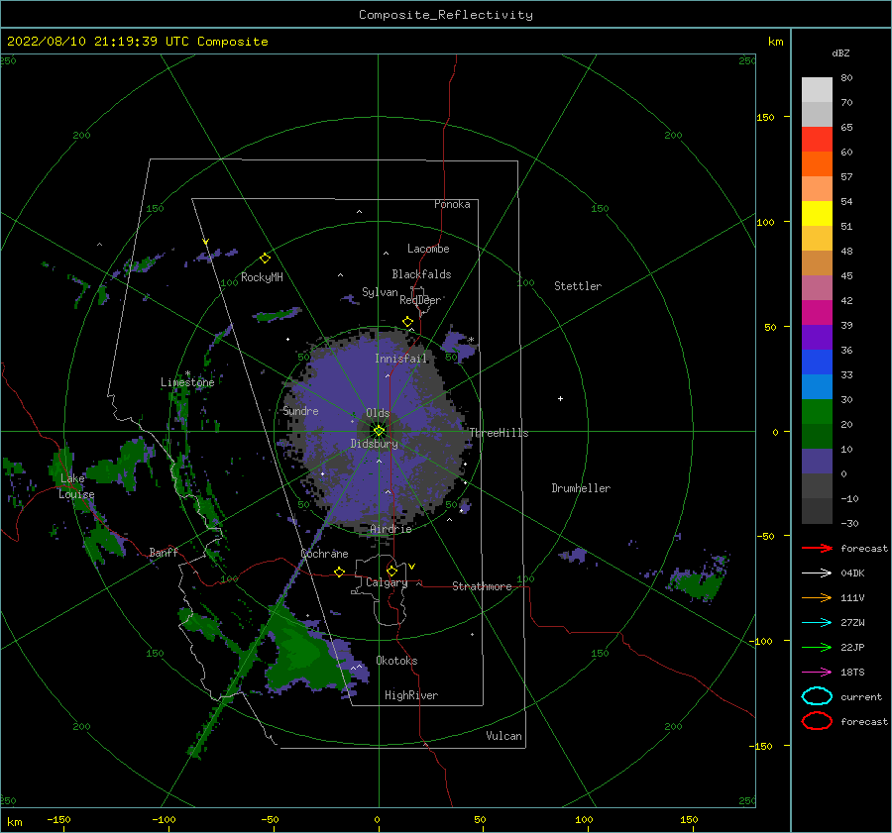Select the light gray 70-80 dBZ swatch
892x833 pixels.
[817, 89]
